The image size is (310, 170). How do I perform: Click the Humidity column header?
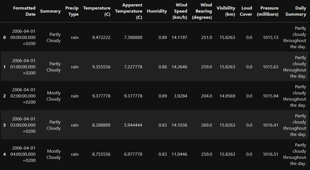157,11
